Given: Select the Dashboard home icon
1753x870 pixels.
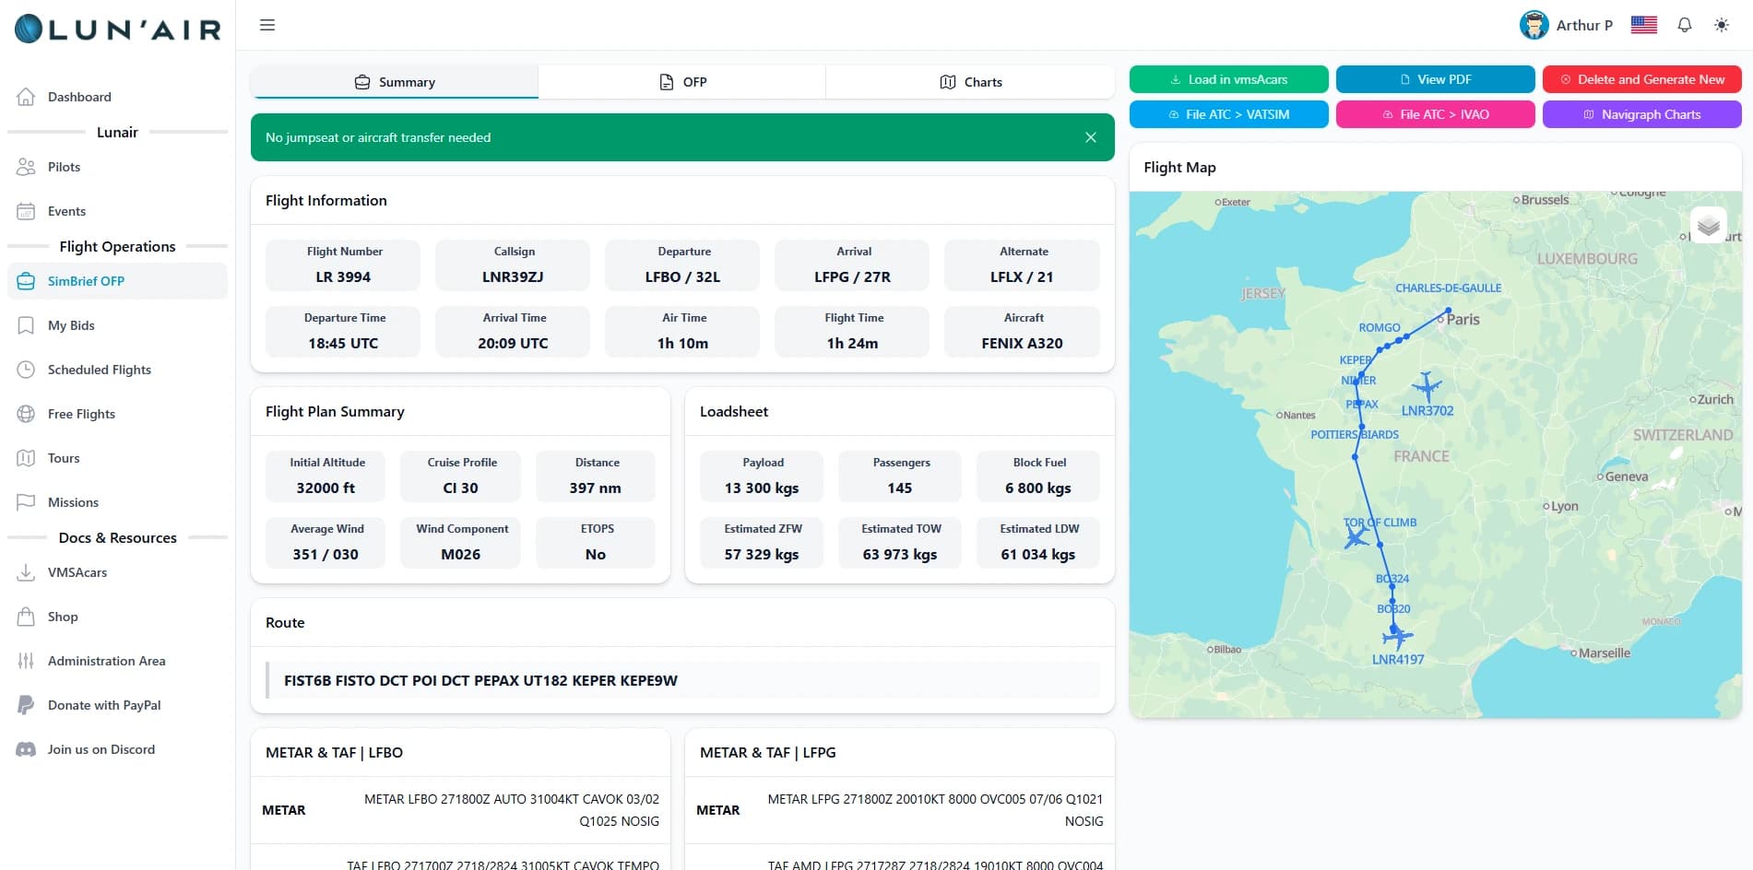Looking at the screenshot, I should (24, 95).
